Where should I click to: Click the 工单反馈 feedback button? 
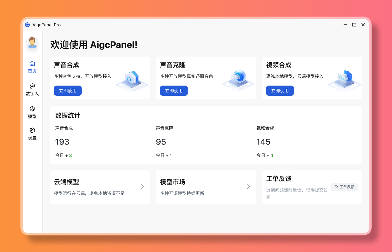(344, 187)
